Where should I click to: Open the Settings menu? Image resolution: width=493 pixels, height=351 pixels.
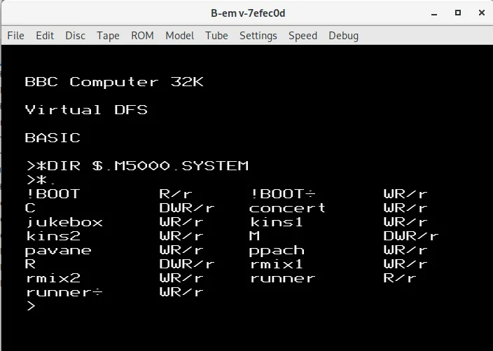coord(258,36)
